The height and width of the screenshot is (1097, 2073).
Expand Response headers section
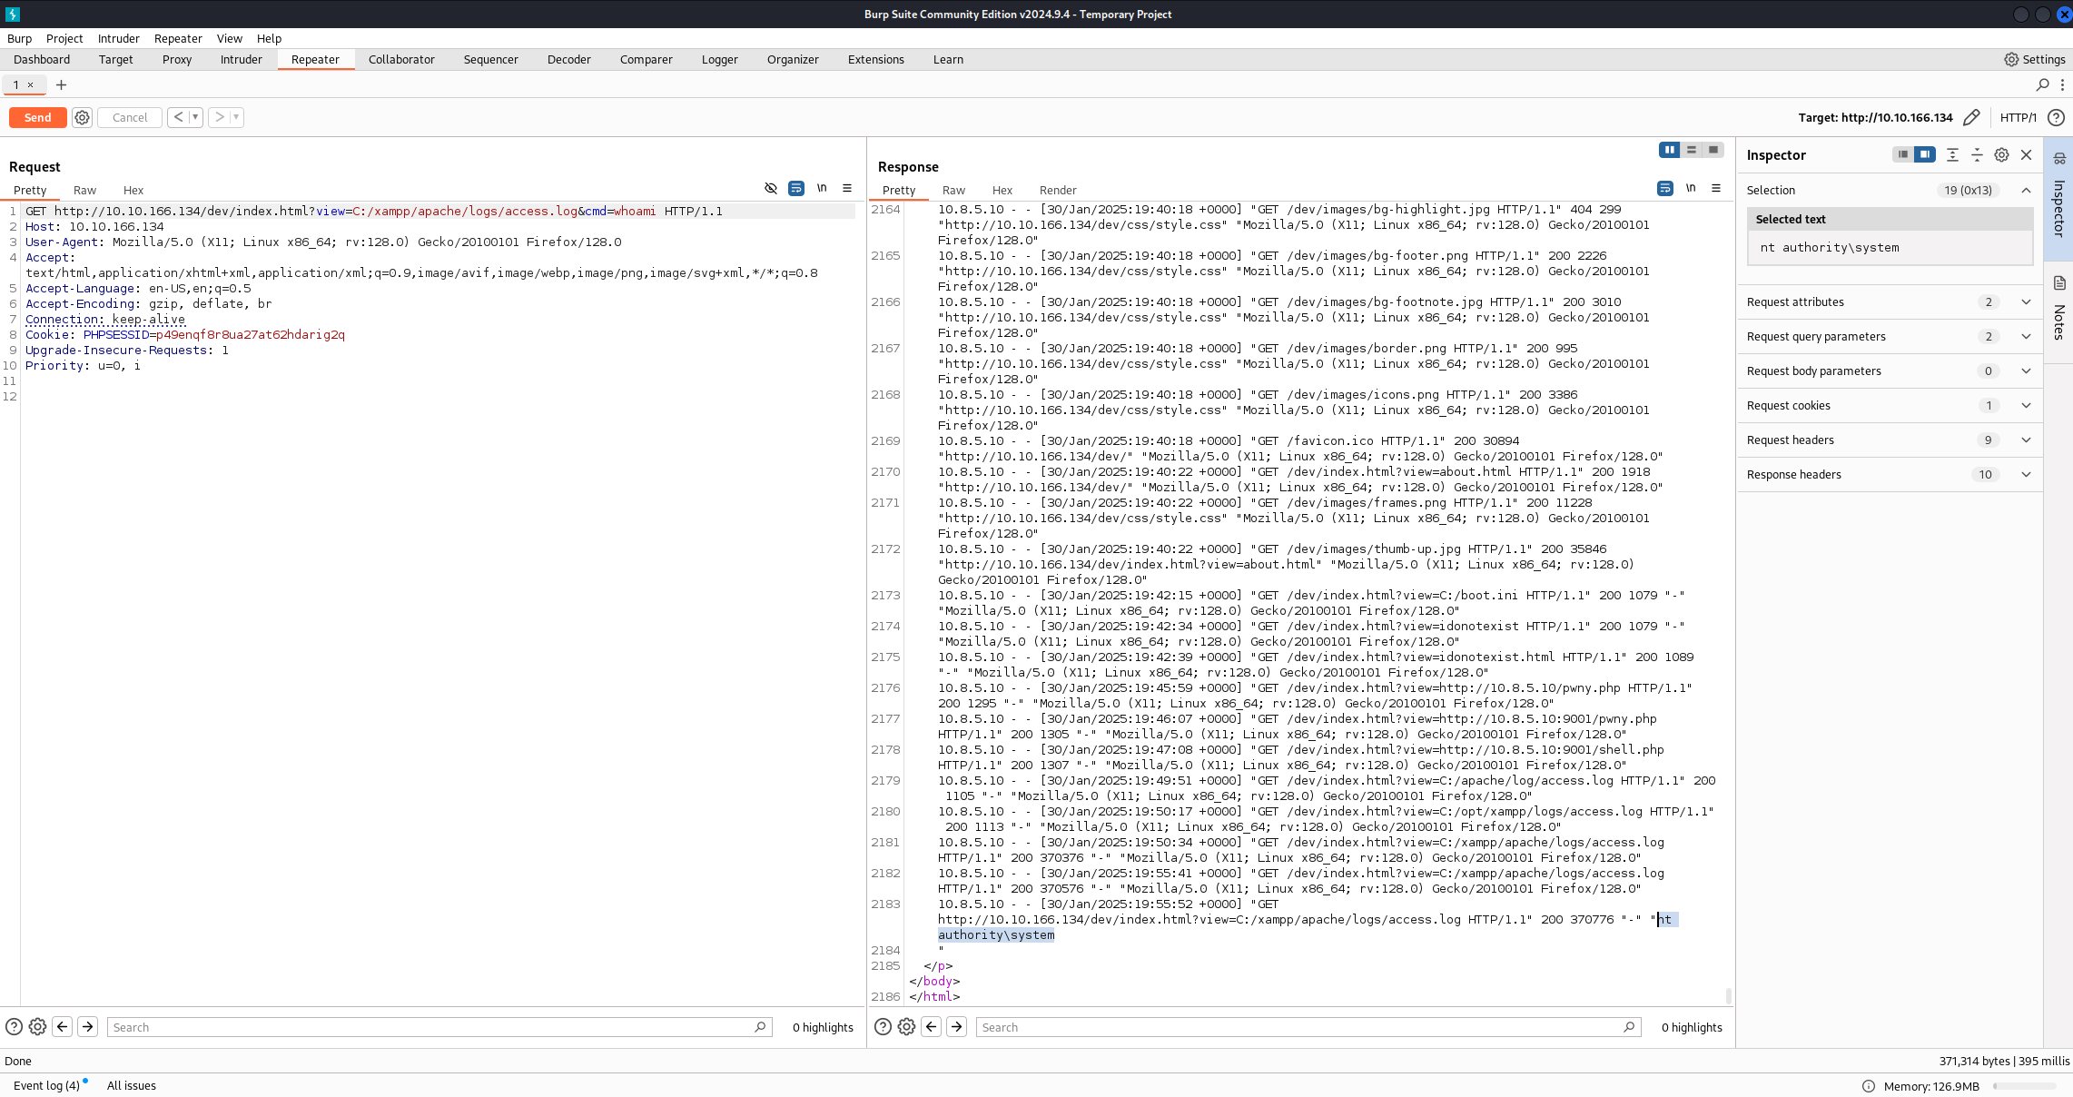pos(2026,474)
